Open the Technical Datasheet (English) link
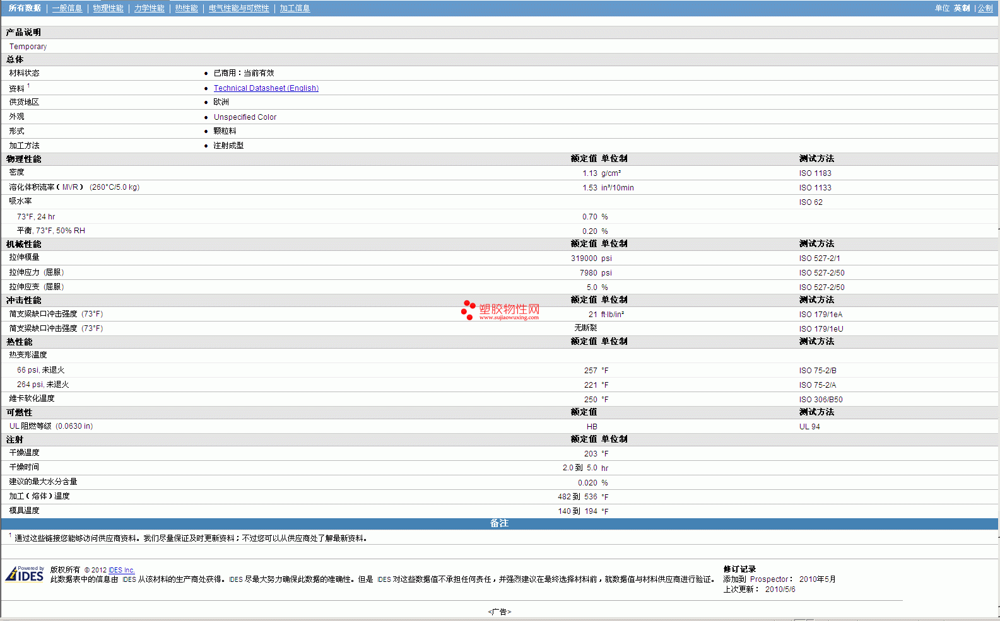Screen dimensions: 1000x621 pyautogui.click(x=266, y=88)
